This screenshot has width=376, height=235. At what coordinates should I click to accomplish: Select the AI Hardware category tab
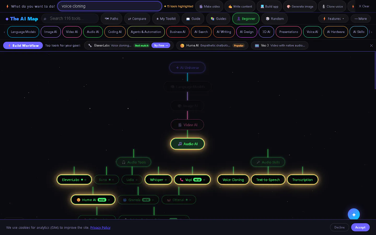click(336, 32)
